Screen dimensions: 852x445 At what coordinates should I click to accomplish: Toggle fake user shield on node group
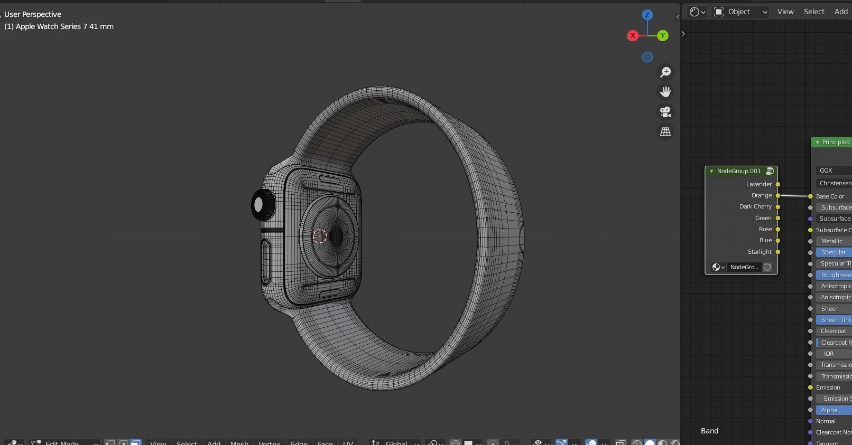pos(767,267)
